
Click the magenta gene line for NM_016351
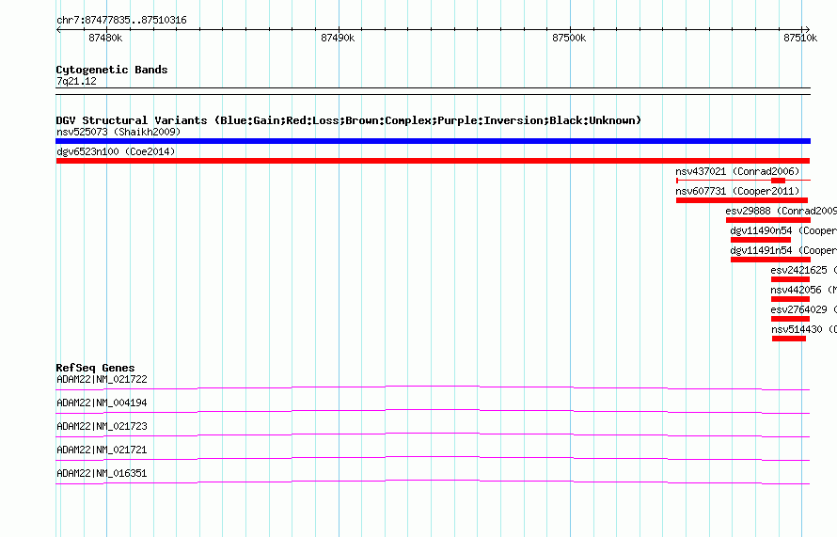[433, 481]
